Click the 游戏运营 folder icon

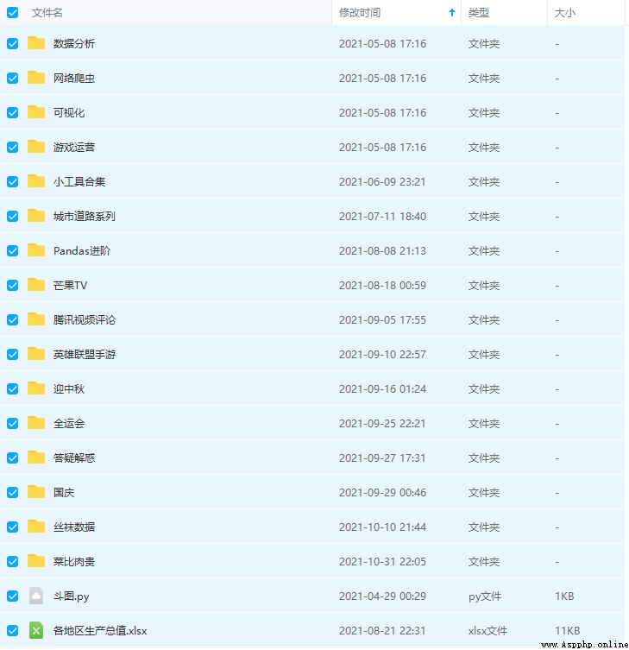[36, 147]
